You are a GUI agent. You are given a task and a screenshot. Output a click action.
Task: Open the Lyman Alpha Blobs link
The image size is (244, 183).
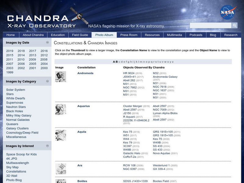coord(165,113)
